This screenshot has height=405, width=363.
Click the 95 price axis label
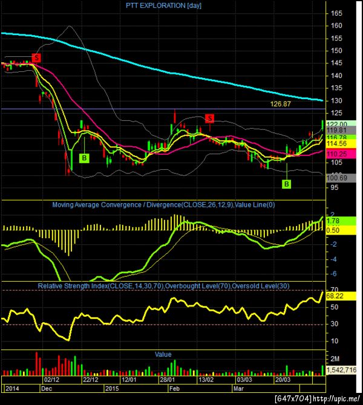[335, 187]
